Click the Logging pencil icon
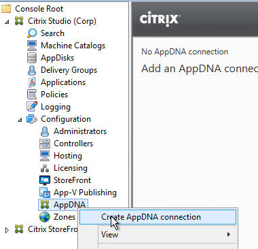The width and height of the screenshot is (258, 249). [x=32, y=107]
